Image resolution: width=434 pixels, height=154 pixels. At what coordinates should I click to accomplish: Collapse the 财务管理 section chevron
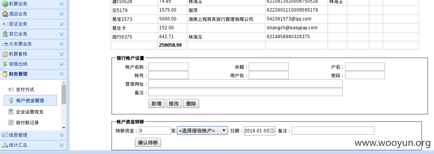pyautogui.click(x=62, y=74)
